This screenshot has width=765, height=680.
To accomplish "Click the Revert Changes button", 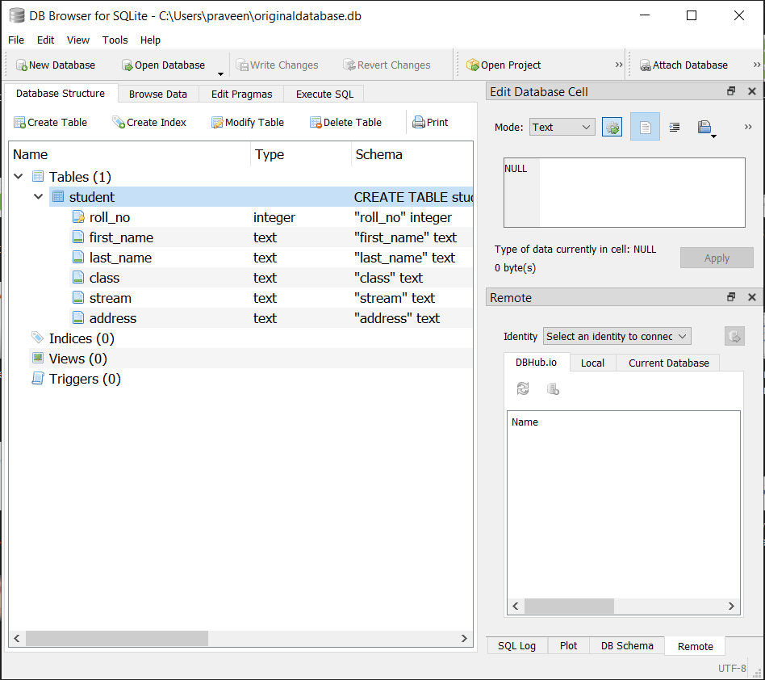I will 387,65.
